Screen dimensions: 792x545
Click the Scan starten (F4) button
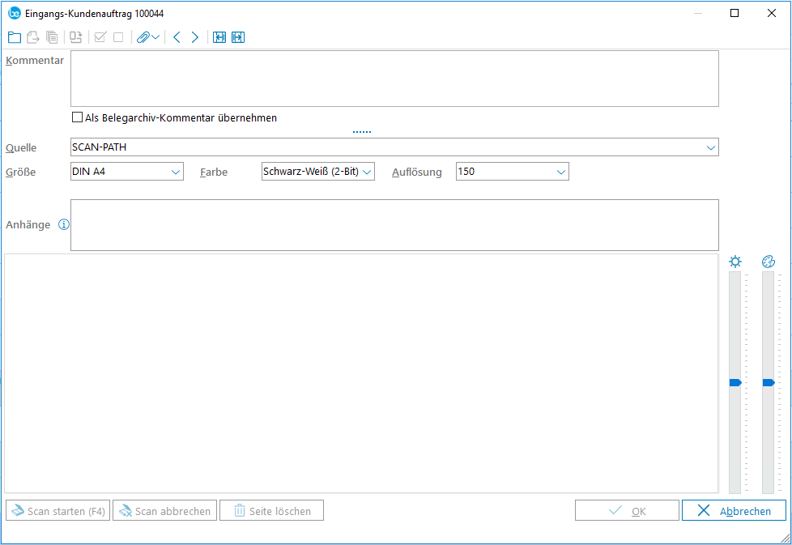(x=57, y=511)
